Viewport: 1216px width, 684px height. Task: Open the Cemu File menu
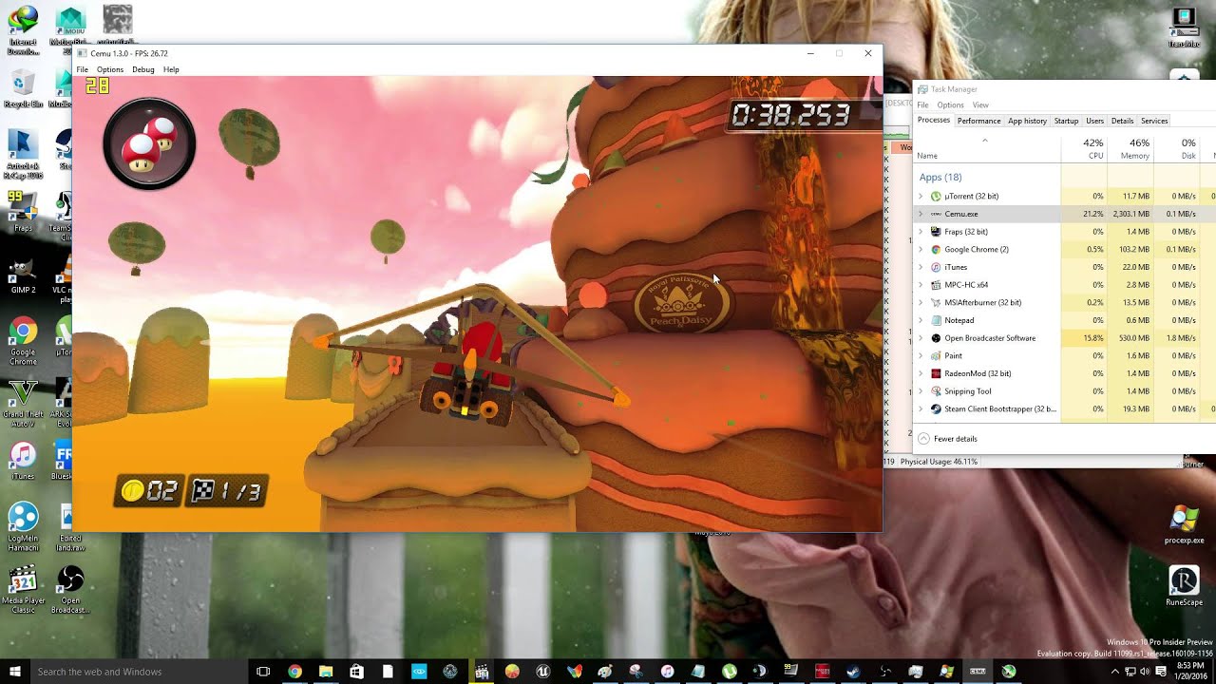tap(83, 69)
